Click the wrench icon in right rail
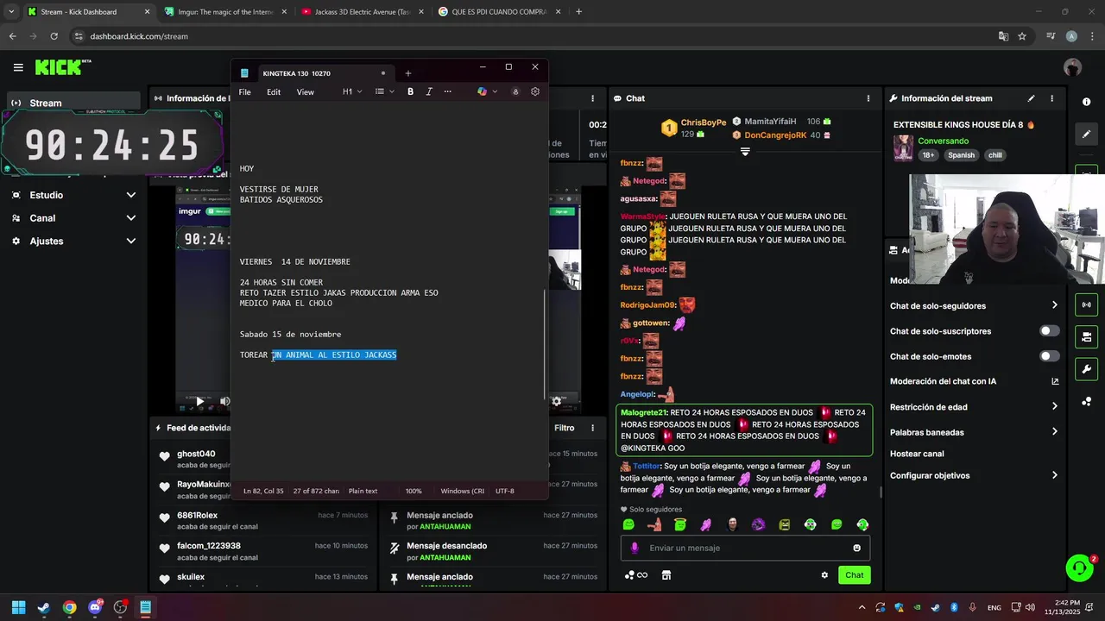Viewport: 1105px width, 621px height. coord(1086,369)
